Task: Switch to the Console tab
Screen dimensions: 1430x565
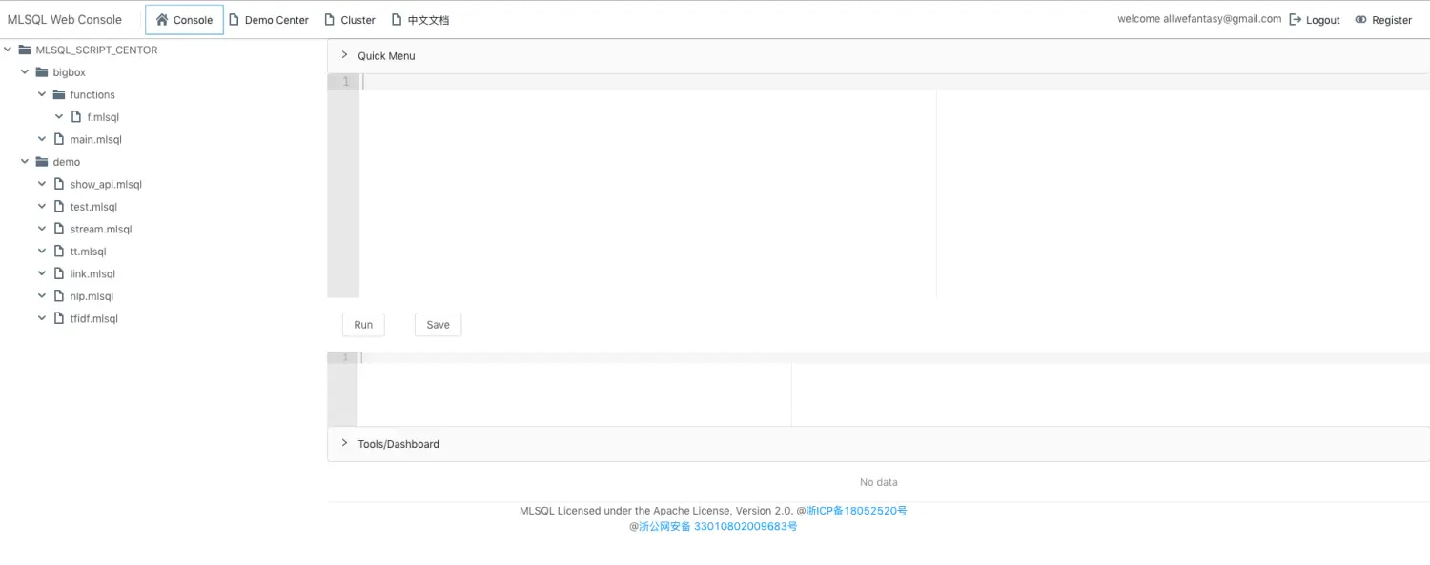Action: click(x=184, y=19)
